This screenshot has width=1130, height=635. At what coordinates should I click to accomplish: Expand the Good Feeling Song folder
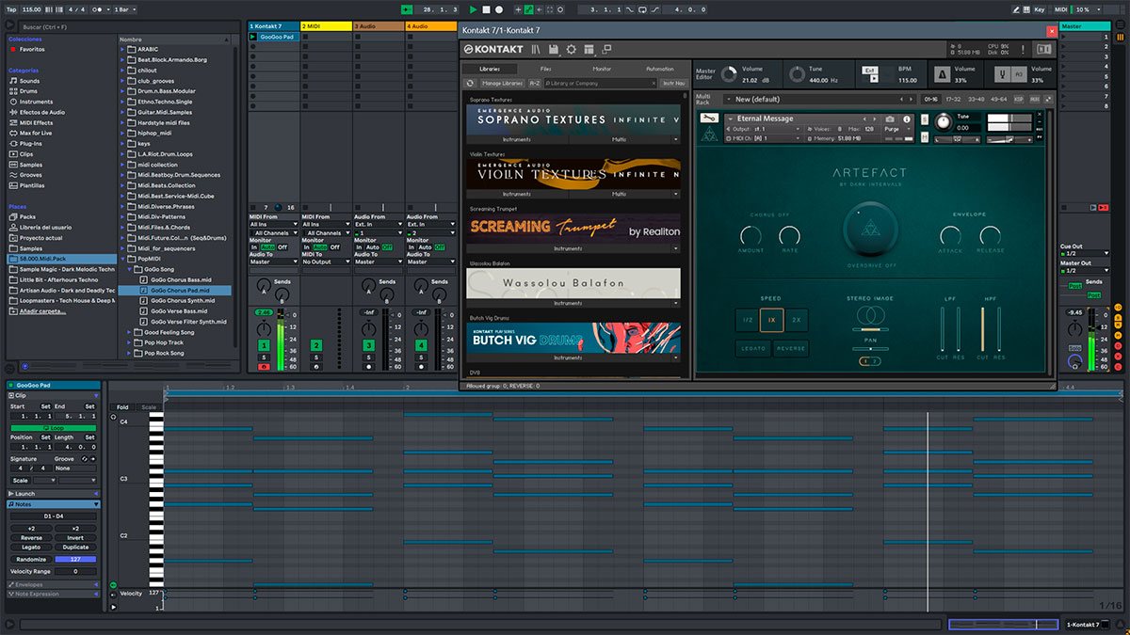pyautogui.click(x=130, y=332)
